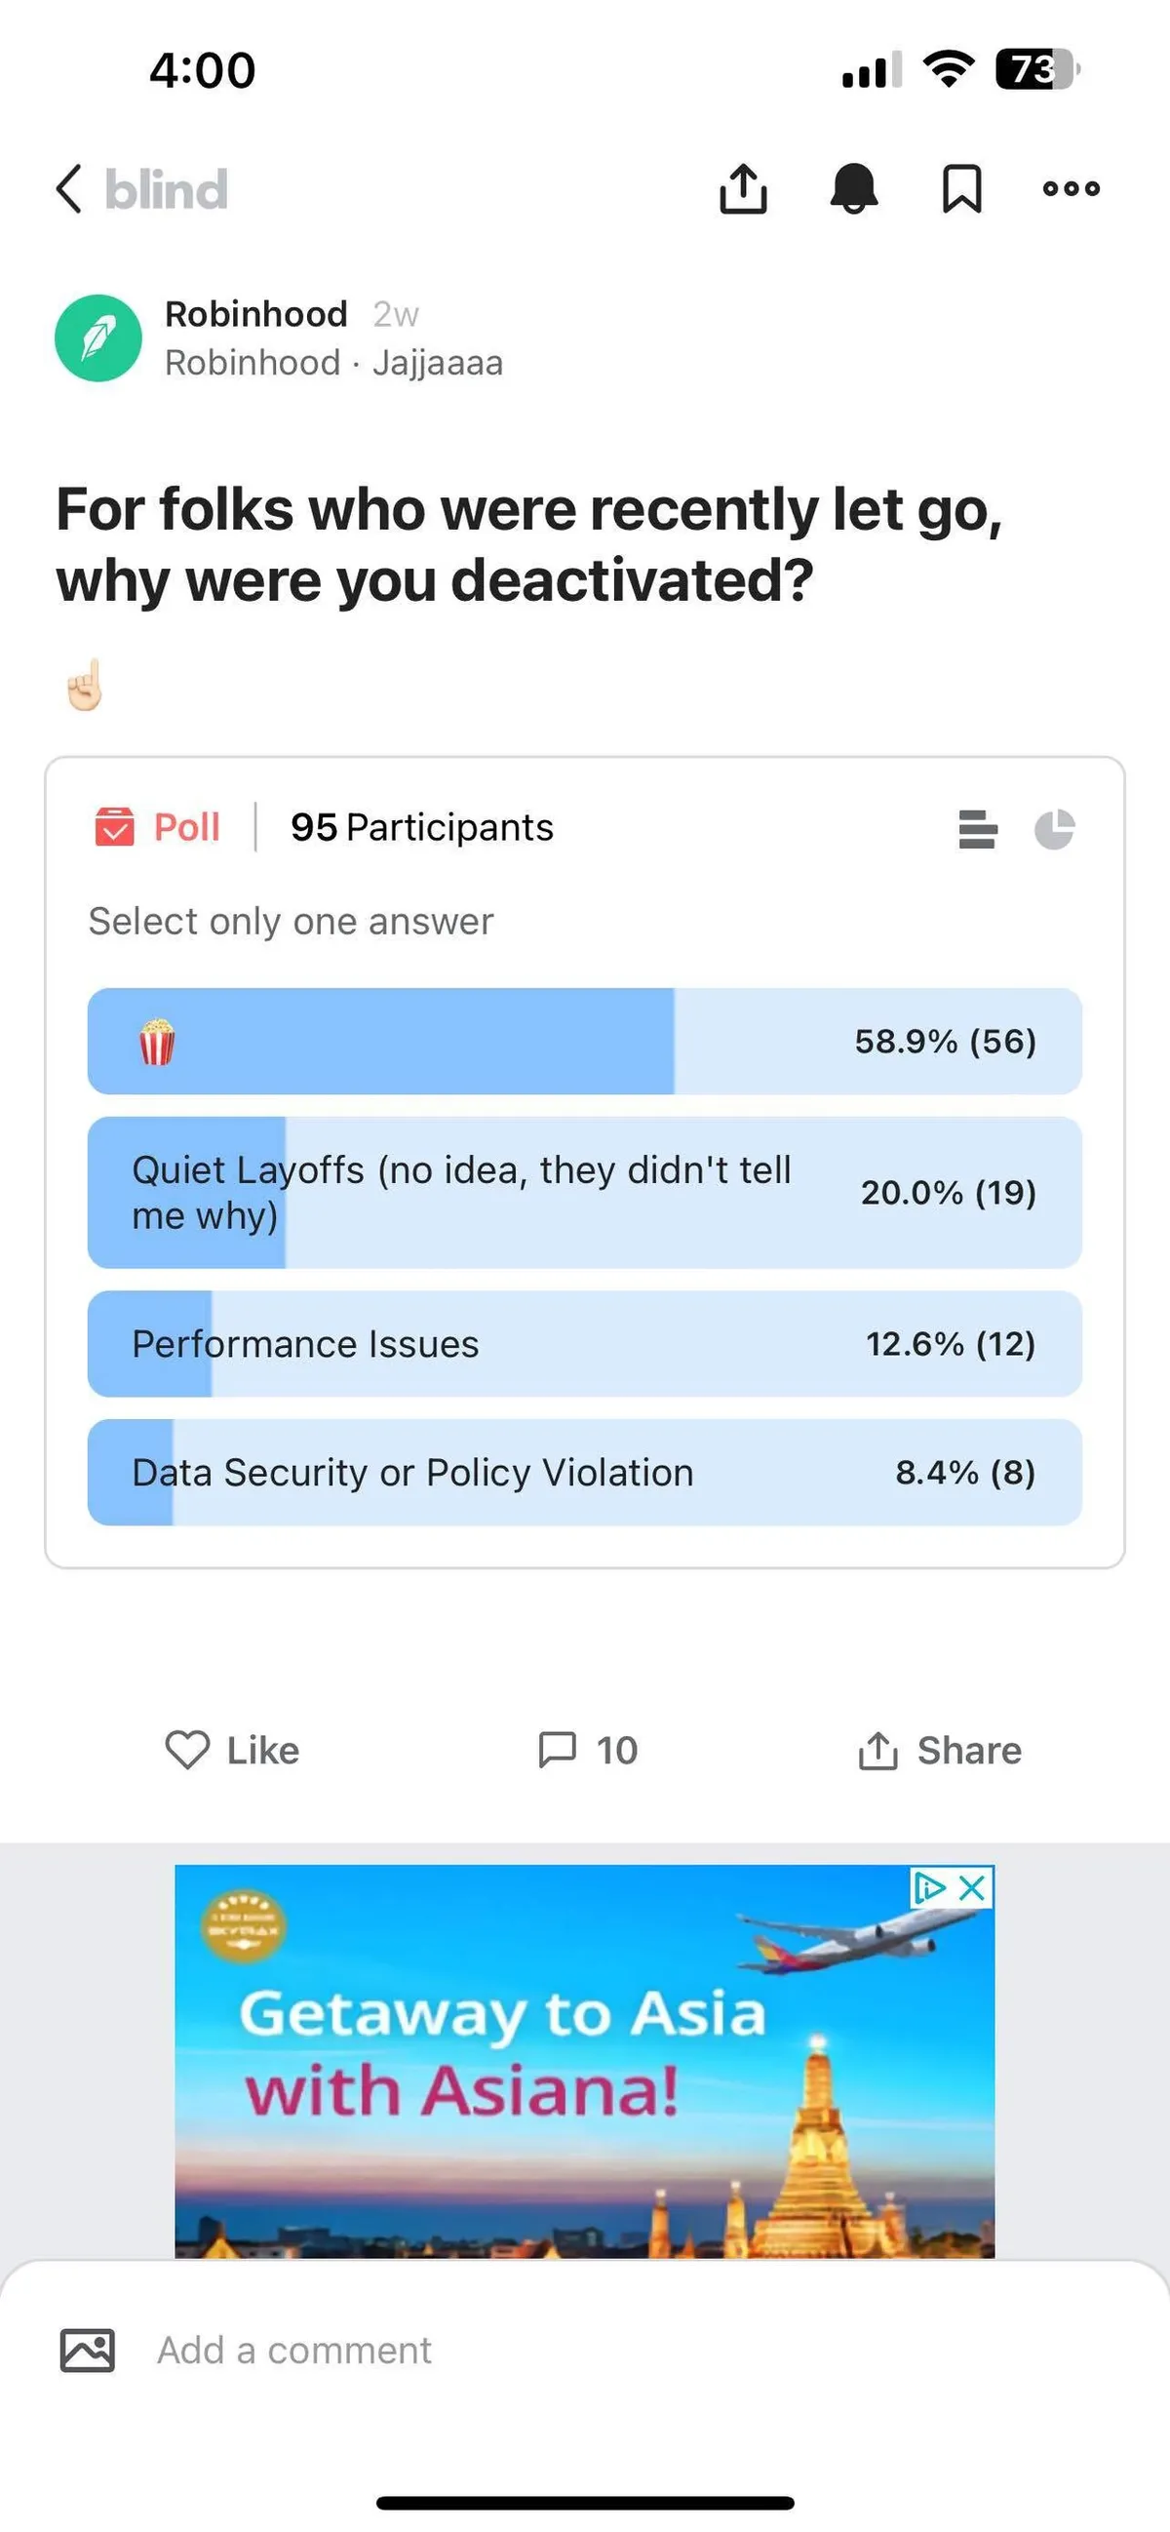Open the three-dot more options menu
This screenshot has width=1170, height=2532.
coord(1071,188)
